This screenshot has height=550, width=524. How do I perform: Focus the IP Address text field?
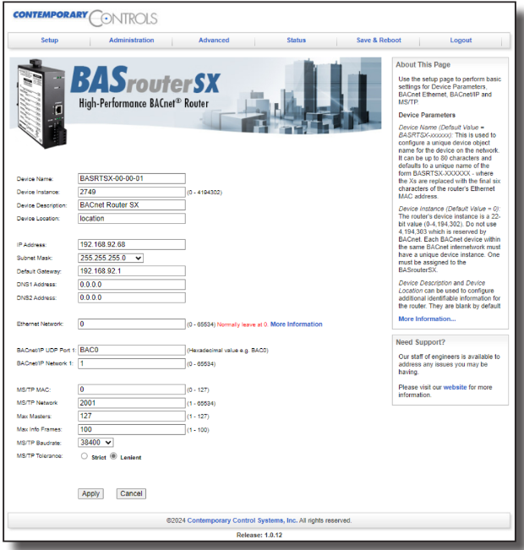(x=131, y=244)
